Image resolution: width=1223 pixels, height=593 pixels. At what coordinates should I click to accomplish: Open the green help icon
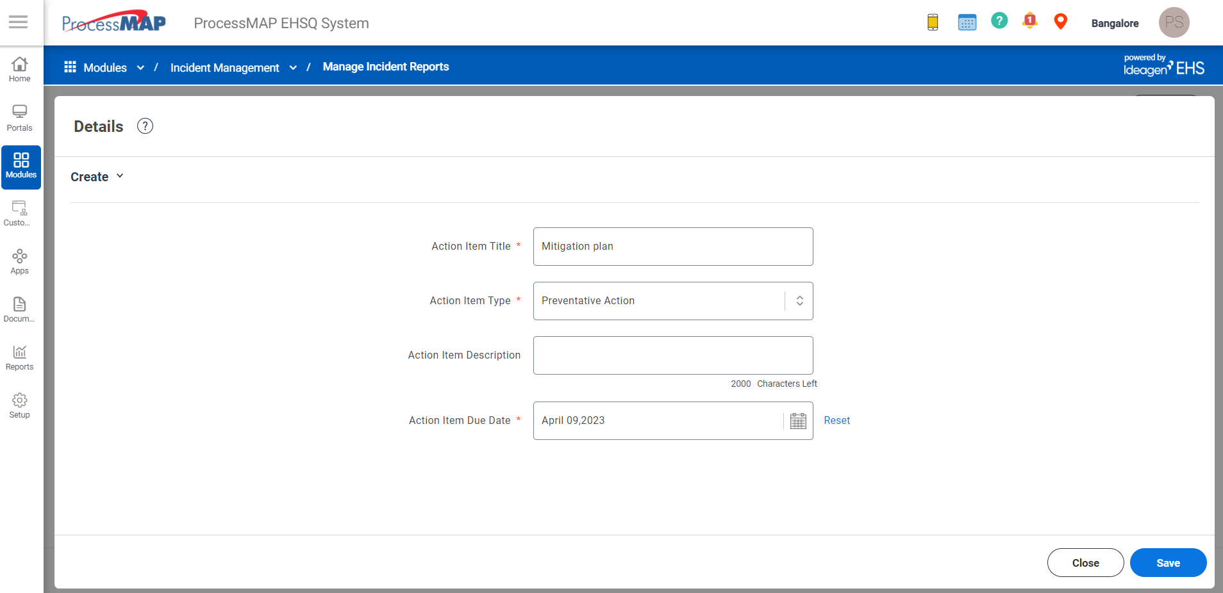tap(999, 21)
